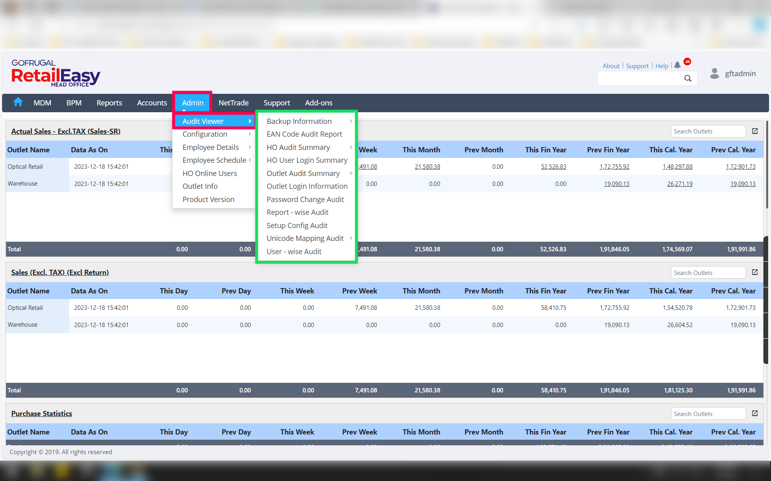The height and width of the screenshot is (481, 771).
Task: Click the Support link at top
Action: point(637,66)
